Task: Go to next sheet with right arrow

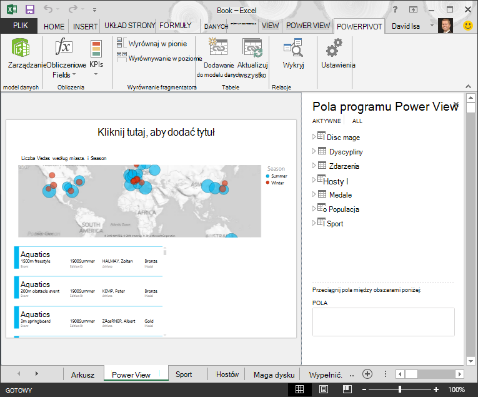Action: pos(37,373)
